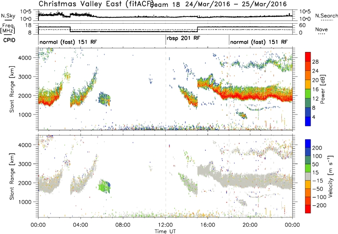This screenshot has height=234, width=338.
Task: Click the 1000 range tick in power panel
Action: pos(25,114)
